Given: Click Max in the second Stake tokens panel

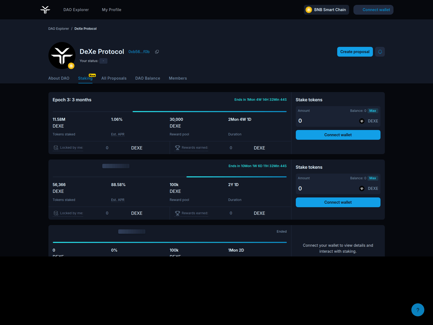Looking at the screenshot, I should (373, 178).
